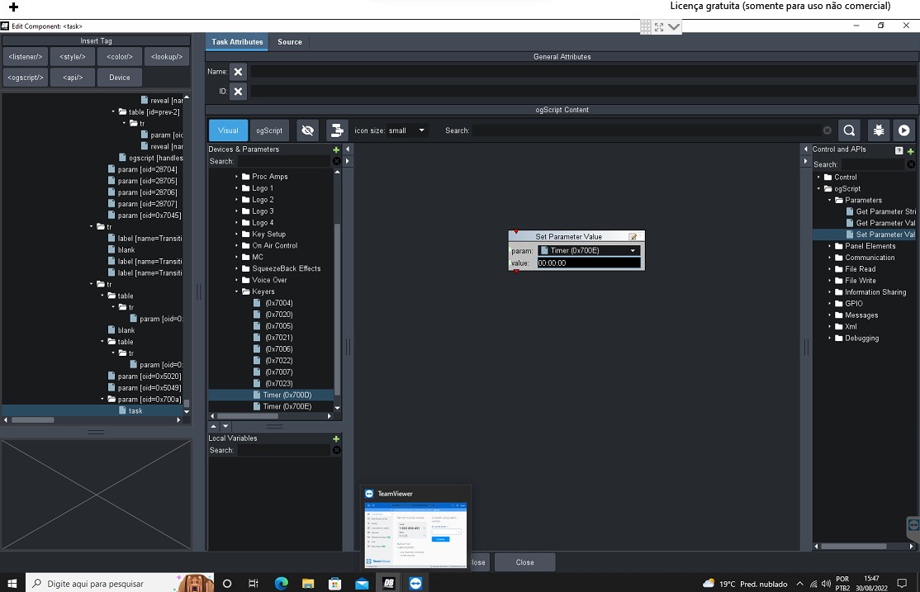
Task: Expand the Communication folder
Action: [x=830, y=258]
